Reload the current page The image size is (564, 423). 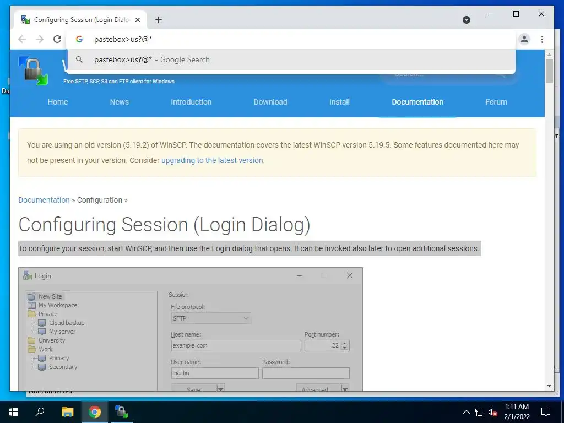tap(57, 39)
